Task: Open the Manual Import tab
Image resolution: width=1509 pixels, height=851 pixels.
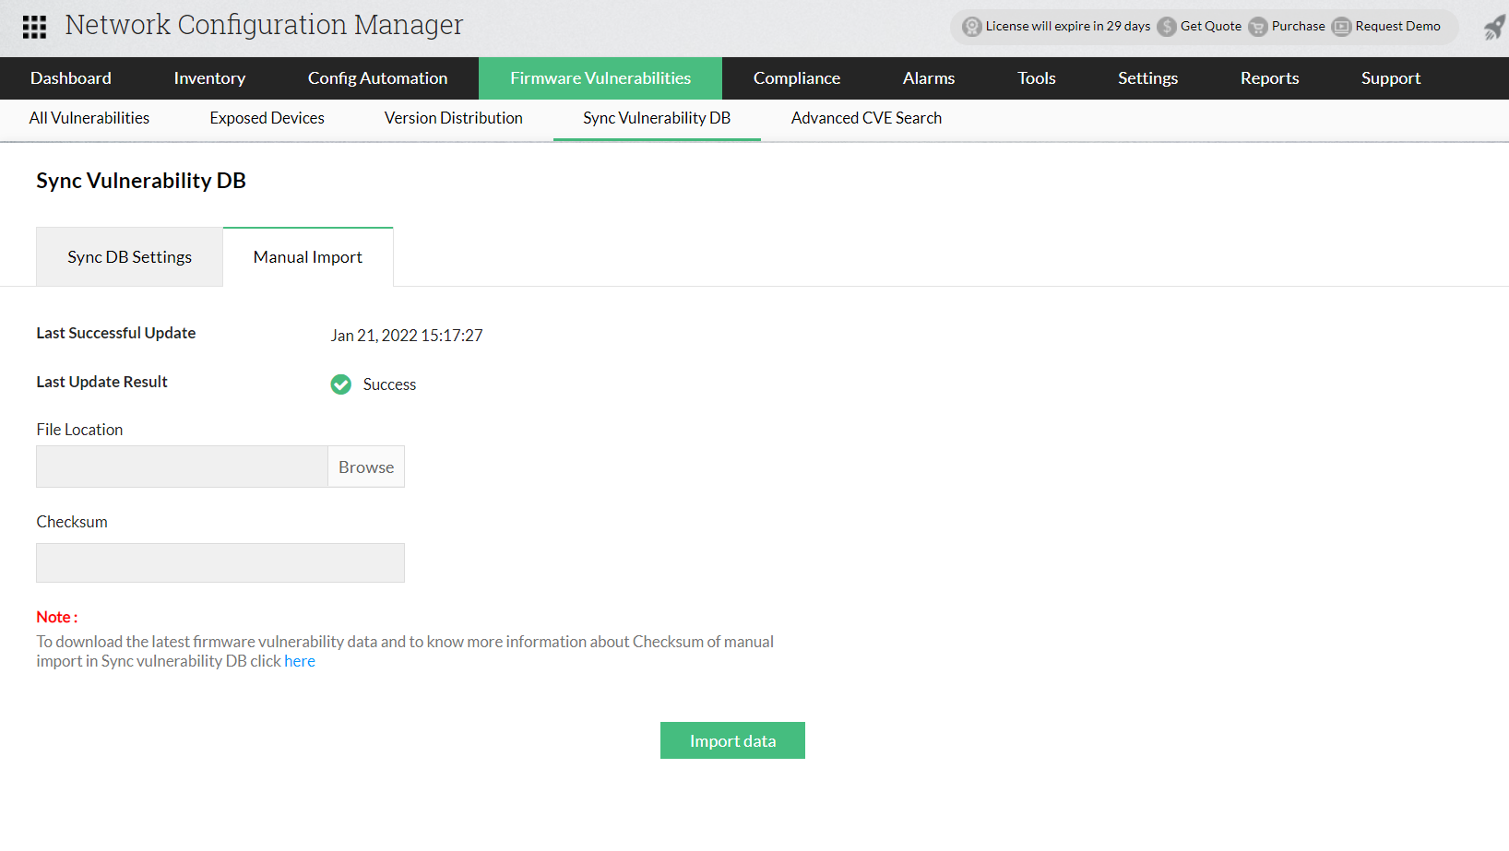Action: 307,256
